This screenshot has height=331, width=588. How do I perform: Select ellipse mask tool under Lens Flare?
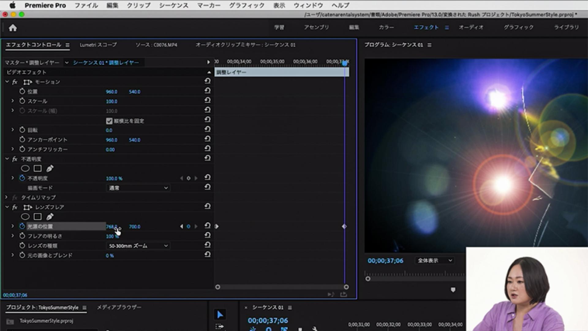tap(25, 217)
